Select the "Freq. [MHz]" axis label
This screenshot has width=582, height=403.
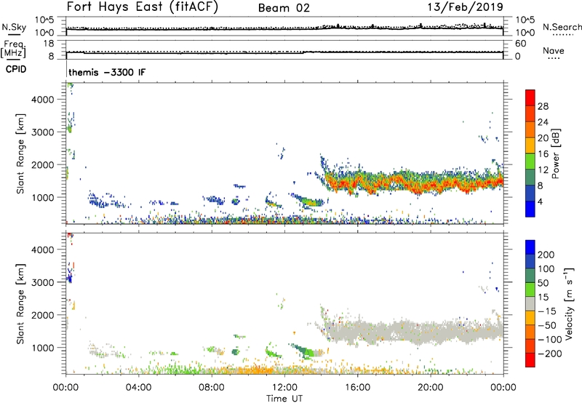13,49
